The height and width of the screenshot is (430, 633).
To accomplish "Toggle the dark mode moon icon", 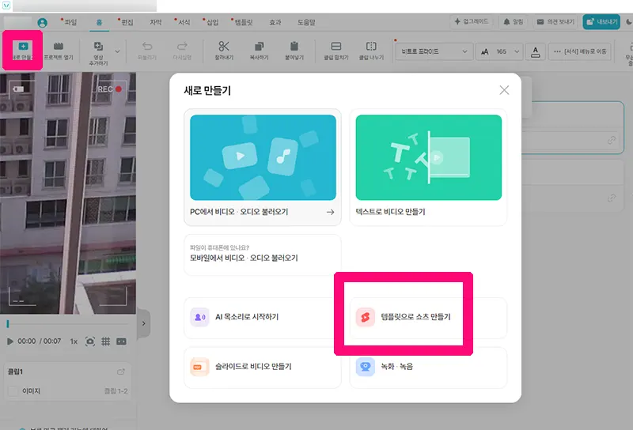I will 629,22.
